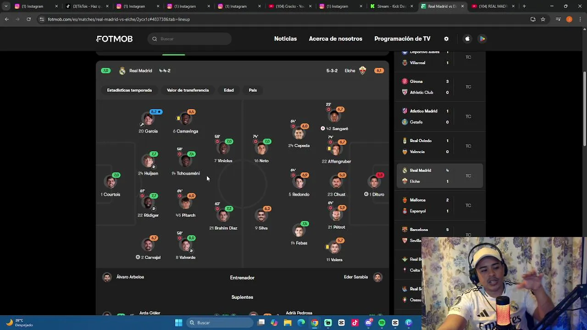The height and width of the screenshot is (330, 587).
Task: Click Silva player avatar
Action: pos(261,215)
